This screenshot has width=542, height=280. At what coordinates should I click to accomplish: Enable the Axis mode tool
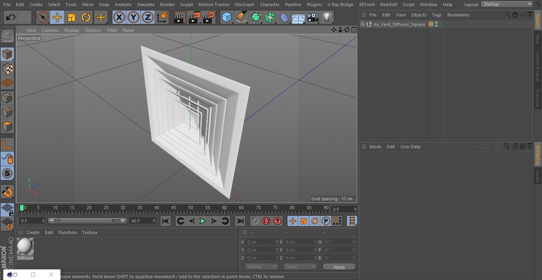point(7,145)
